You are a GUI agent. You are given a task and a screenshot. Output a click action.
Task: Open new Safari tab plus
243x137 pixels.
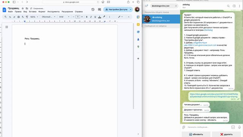(x=133, y=2)
